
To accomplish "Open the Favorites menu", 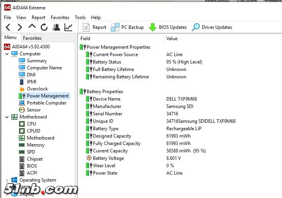I will pyautogui.click(x=60, y=18).
